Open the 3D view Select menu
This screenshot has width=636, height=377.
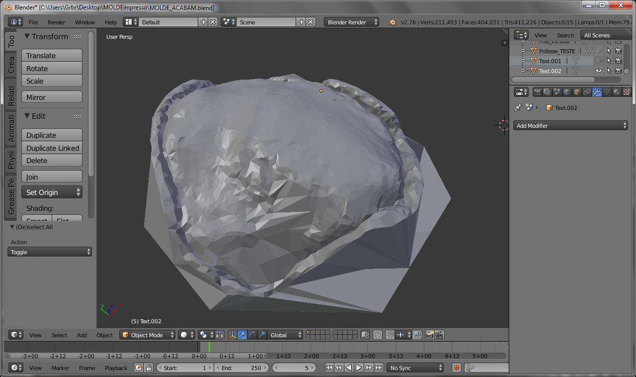point(59,335)
